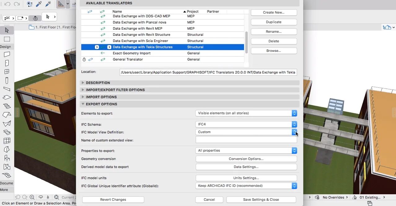
Task: Open the Elements to export dropdown
Action: click(246, 113)
